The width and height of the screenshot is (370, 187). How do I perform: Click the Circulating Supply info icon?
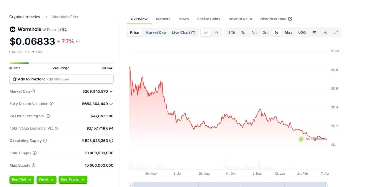[x=45, y=141]
